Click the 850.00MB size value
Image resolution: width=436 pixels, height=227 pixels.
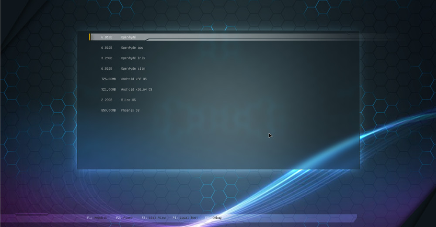click(x=109, y=110)
